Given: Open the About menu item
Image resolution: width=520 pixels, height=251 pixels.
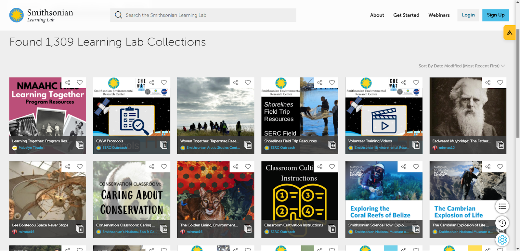Looking at the screenshot, I should point(377,15).
